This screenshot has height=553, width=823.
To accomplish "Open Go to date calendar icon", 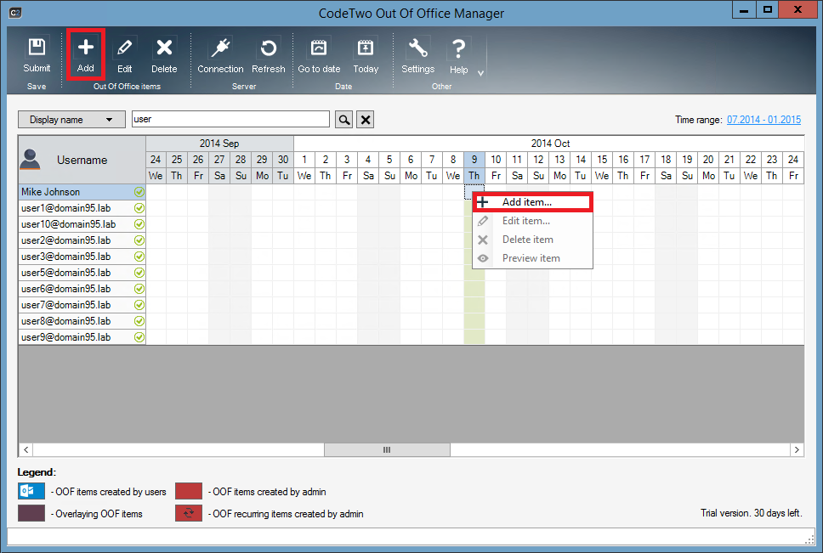I will (319, 48).
